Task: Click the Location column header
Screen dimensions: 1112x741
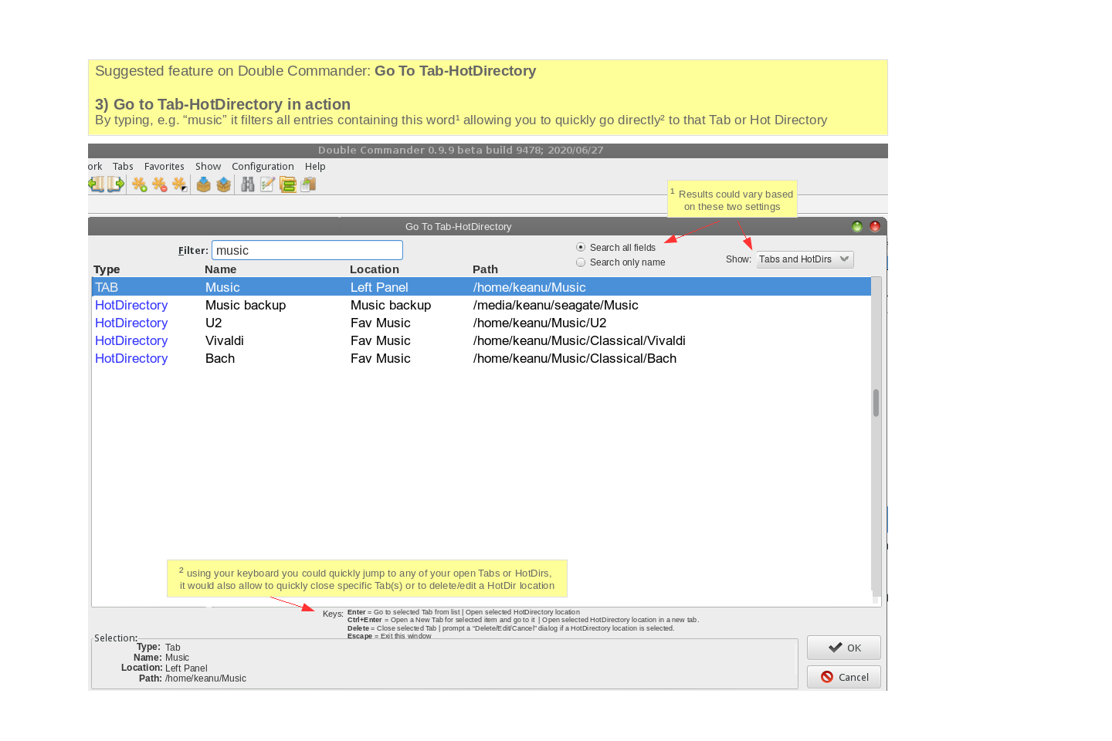Action: tap(375, 269)
